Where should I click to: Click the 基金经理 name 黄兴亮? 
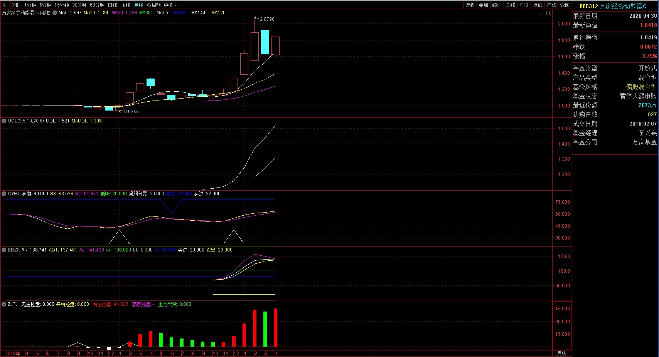point(647,133)
